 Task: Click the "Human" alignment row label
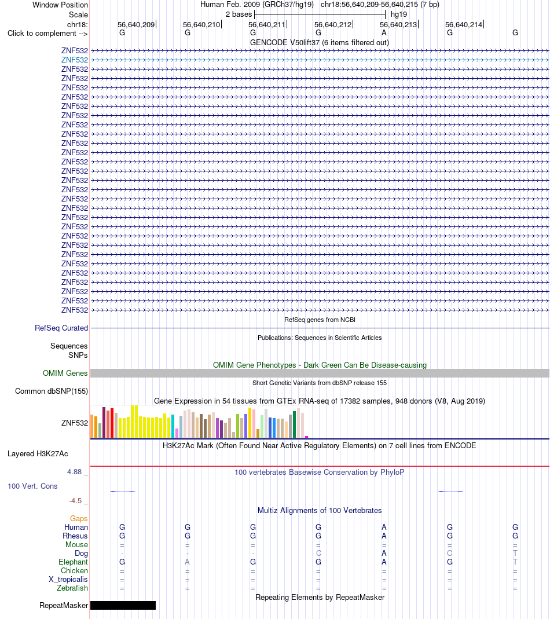click(x=76, y=527)
